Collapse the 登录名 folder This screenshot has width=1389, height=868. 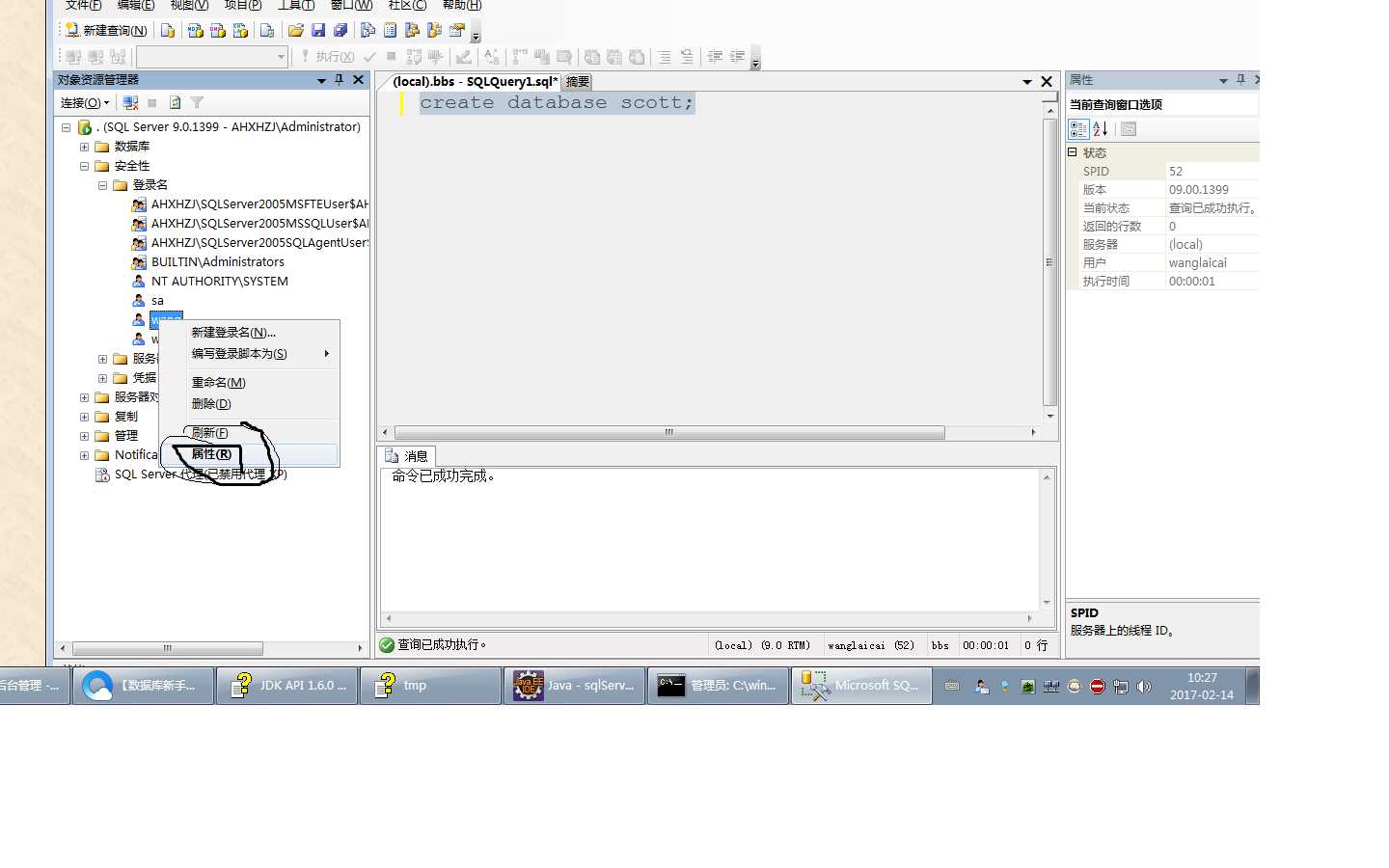pos(102,185)
